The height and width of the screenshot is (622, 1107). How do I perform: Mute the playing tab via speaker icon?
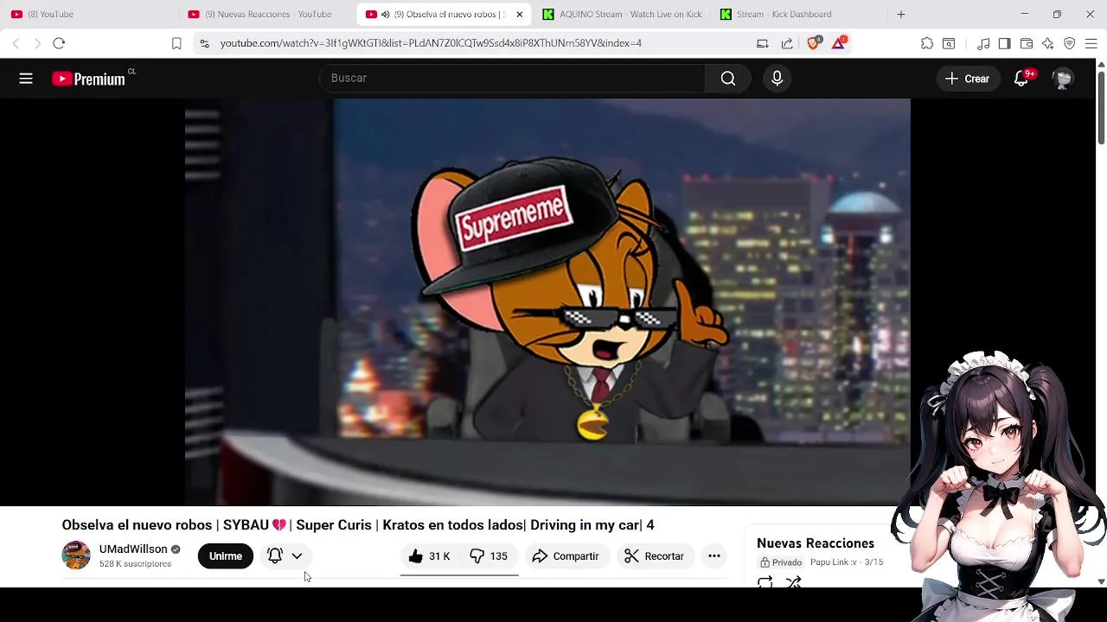click(x=385, y=14)
